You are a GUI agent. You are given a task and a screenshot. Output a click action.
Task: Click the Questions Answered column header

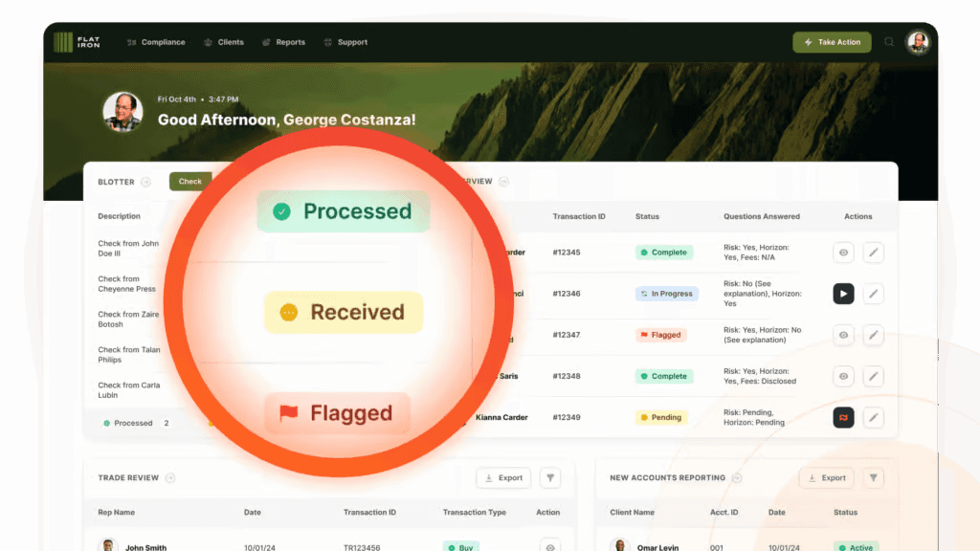pyautogui.click(x=761, y=216)
